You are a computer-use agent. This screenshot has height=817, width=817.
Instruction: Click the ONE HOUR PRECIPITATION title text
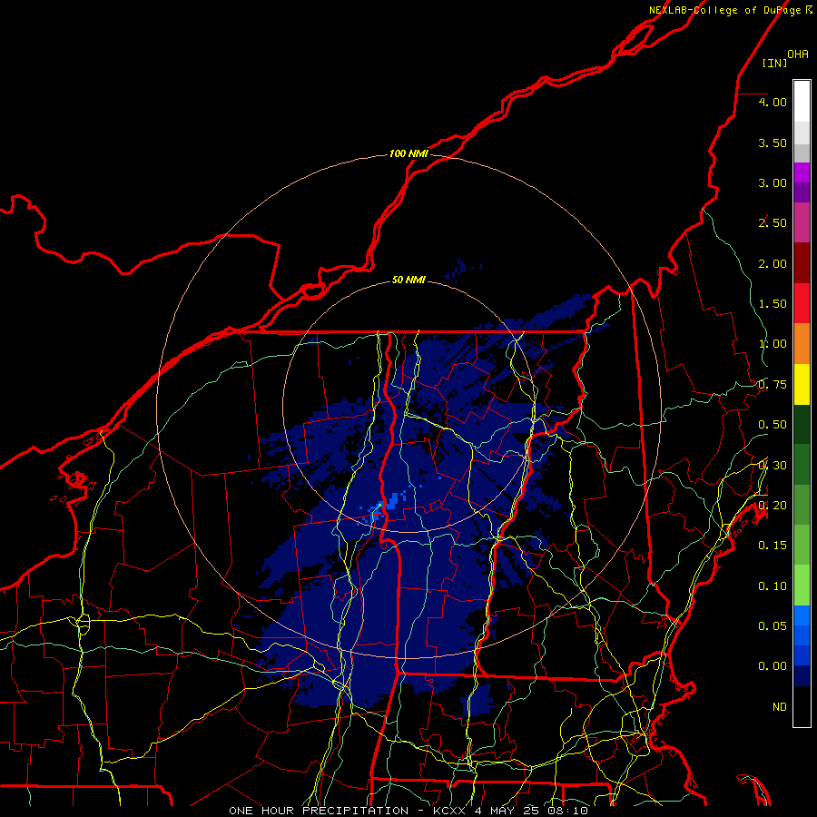click(319, 811)
